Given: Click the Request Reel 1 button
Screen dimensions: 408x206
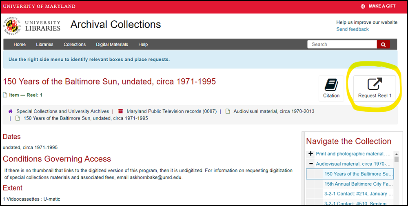Looking at the screenshot, I should 375,89.
